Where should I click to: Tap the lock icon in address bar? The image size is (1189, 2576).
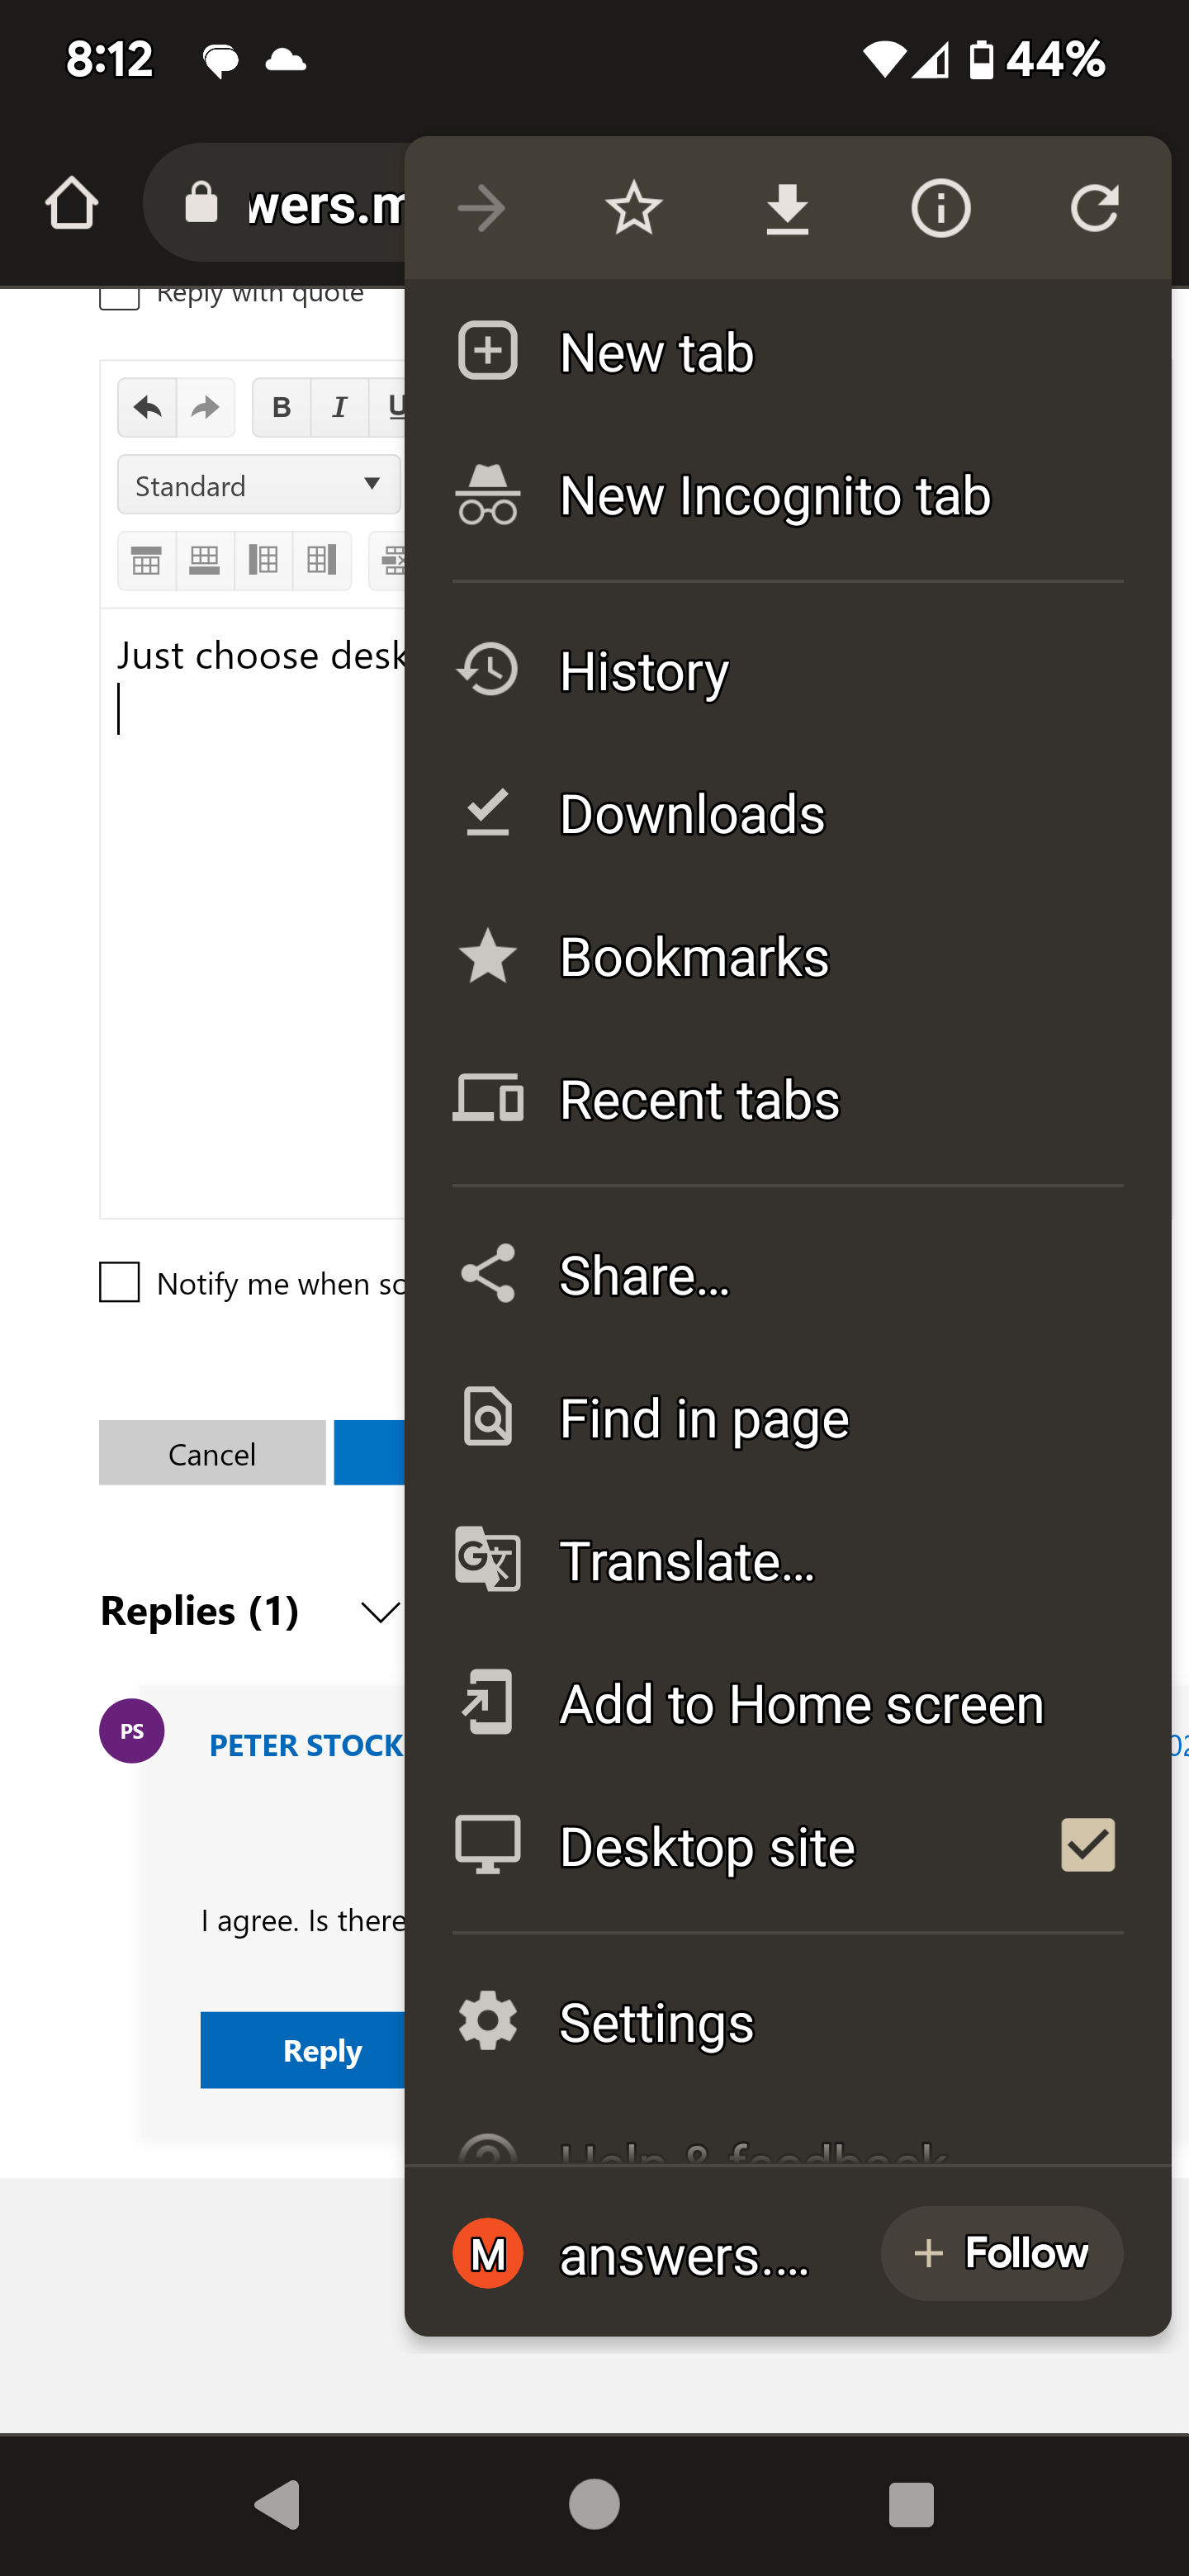click(201, 203)
